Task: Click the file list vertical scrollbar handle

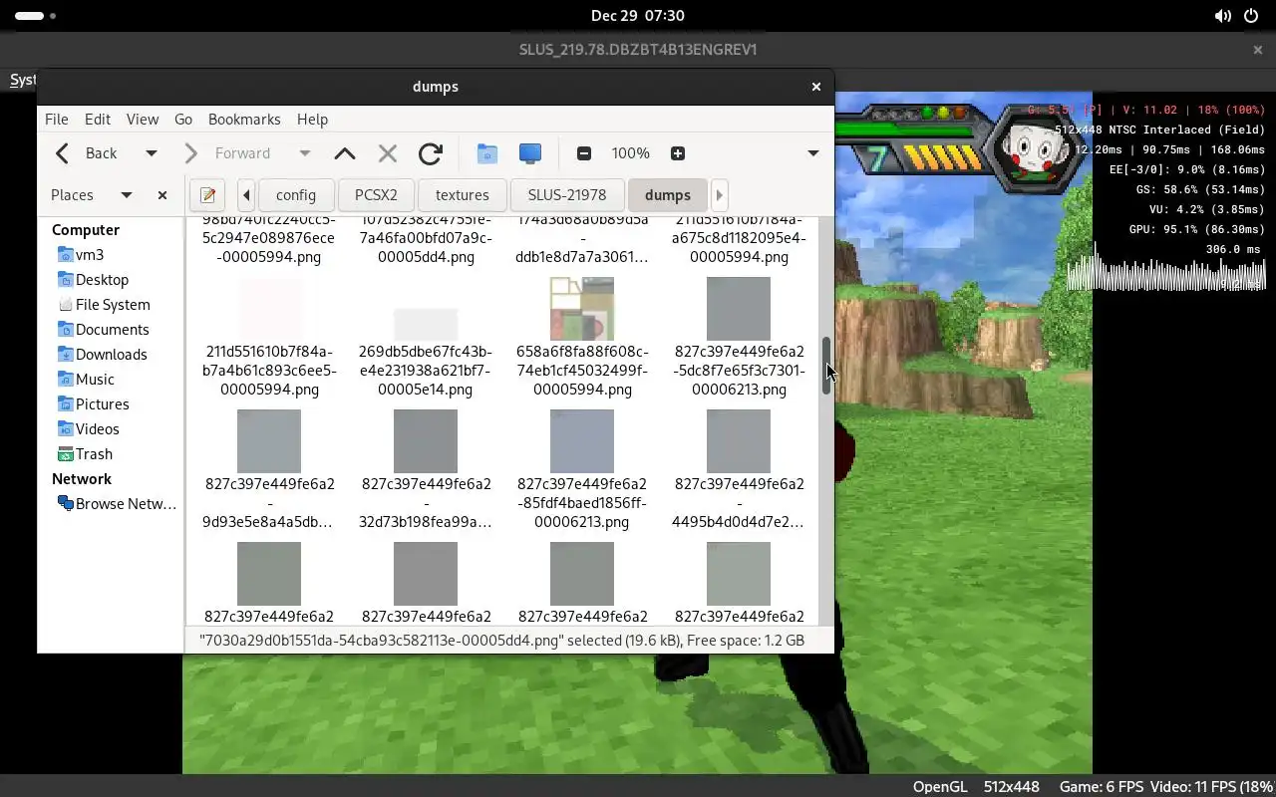Action: [x=826, y=366]
